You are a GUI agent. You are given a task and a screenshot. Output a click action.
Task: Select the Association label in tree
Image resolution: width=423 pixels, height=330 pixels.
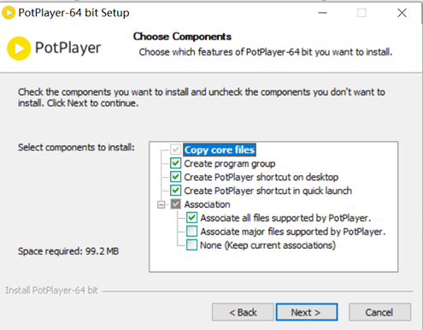207,204
